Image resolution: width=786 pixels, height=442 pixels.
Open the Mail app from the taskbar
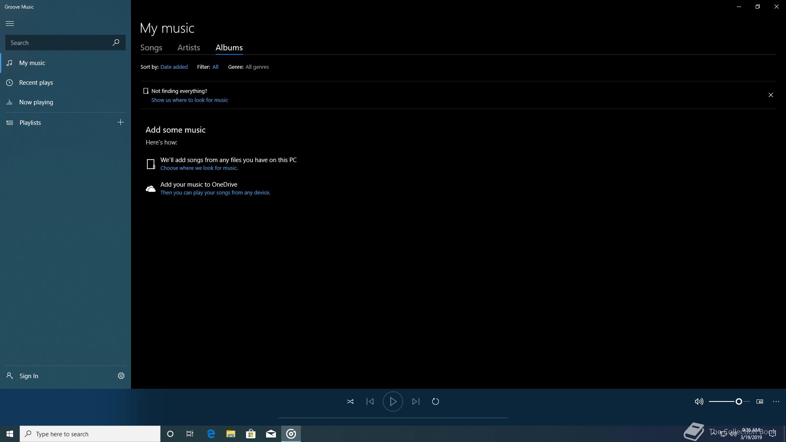[271, 434]
